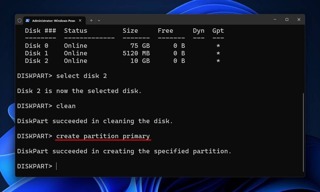Close the Administrator PowerShell tab
Viewport: 320px width, 192px height.
click(80, 20)
